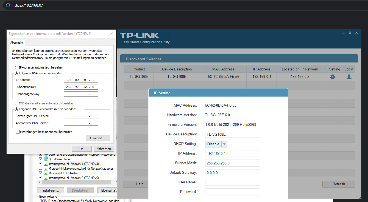Click the Refresh button in TP-LINK utility
The height and width of the screenshot is (202, 368).
(x=339, y=184)
